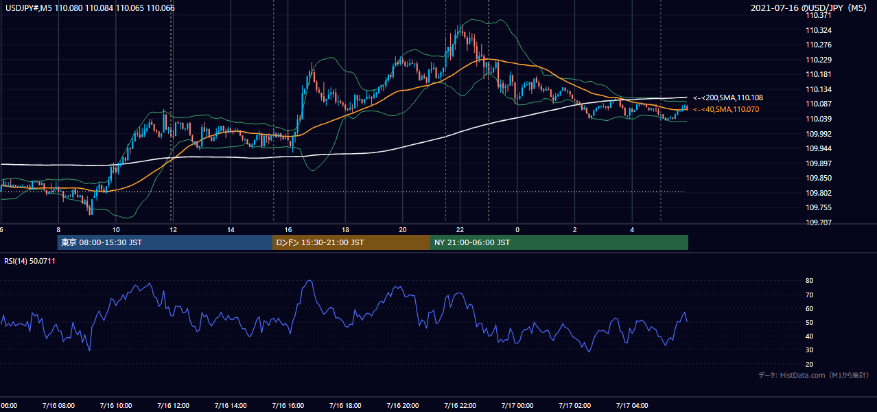Click the 110.134 price axis label
The height and width of the screenshot is (412, 877).
pos(819,90)
